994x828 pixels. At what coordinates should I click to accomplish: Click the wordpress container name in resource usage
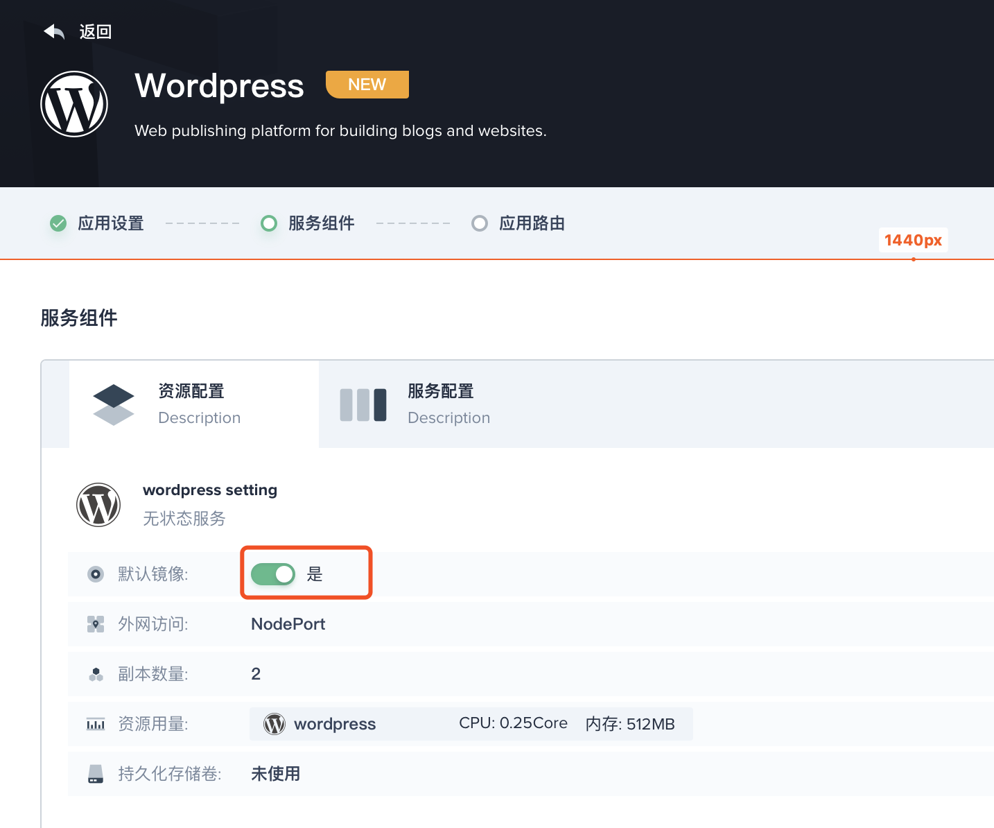335,724
